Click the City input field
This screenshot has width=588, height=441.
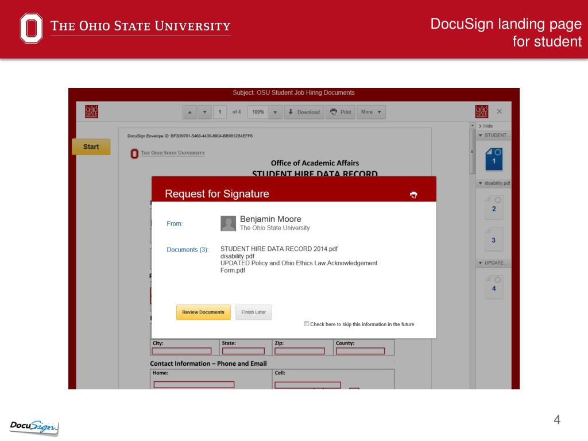[181, 351]
